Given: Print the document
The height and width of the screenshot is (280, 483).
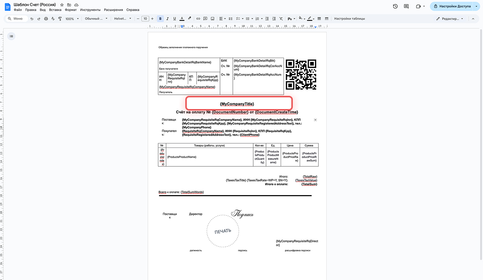Looking at the screenshot, I should tap(46, 18).
